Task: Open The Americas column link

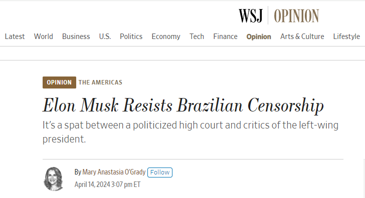Action: [x=100, y=82]
